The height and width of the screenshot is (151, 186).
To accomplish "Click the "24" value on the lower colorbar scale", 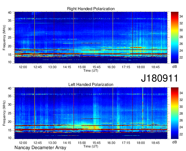I will click(181, 127).
